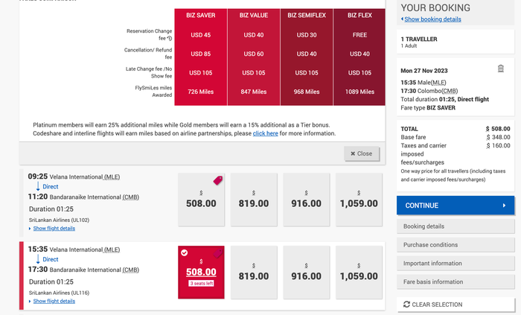This screenshot has width=521, height=315.
Task: Click 'FlySmiLes miles Awarded' row label
Action: tap(153, 92)
